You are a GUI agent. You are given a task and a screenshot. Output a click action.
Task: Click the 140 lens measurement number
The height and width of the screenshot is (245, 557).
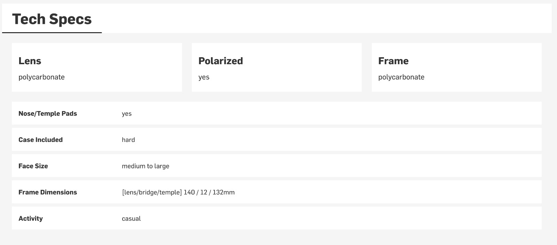pos(189,192)
